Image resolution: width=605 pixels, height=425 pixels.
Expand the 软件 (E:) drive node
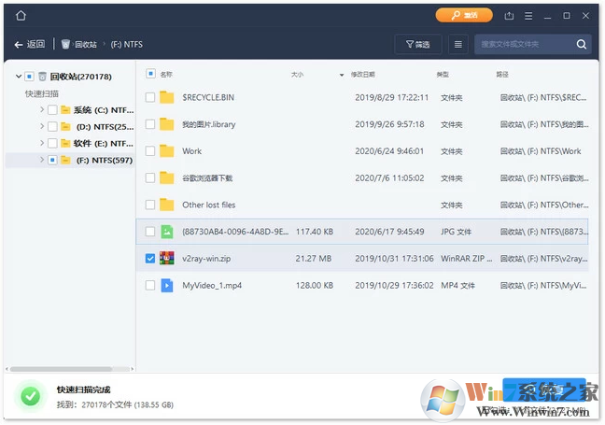tap(41, 144)
